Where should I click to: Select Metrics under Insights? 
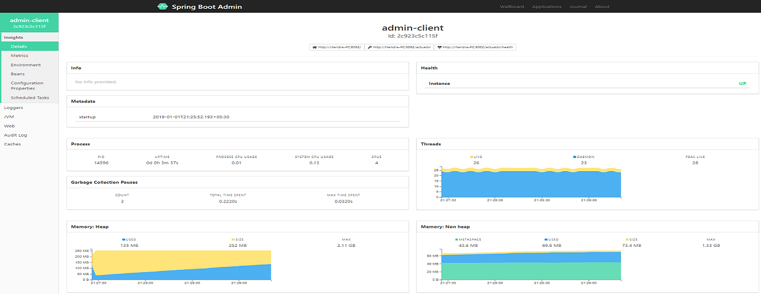(x=20, y=56)
